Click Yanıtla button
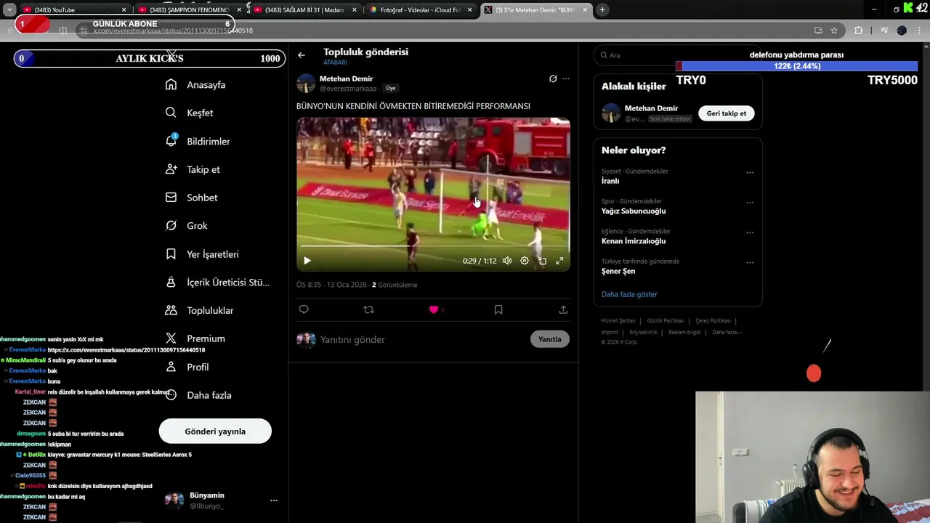Image resolution: width=930 pixels, height=523 pixels. tap(550, 339)
